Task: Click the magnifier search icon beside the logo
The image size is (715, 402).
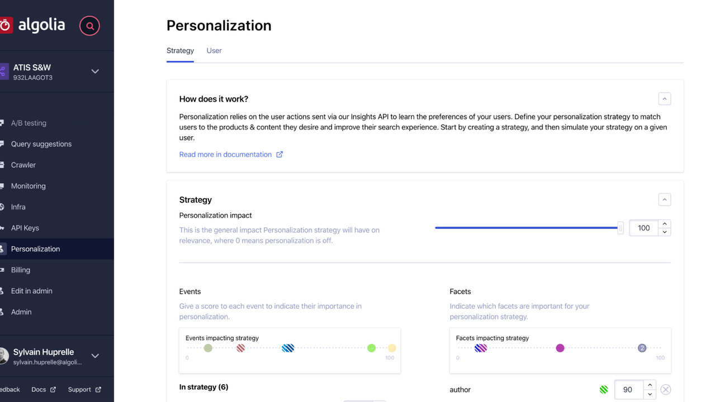Action: click(89, 26)
